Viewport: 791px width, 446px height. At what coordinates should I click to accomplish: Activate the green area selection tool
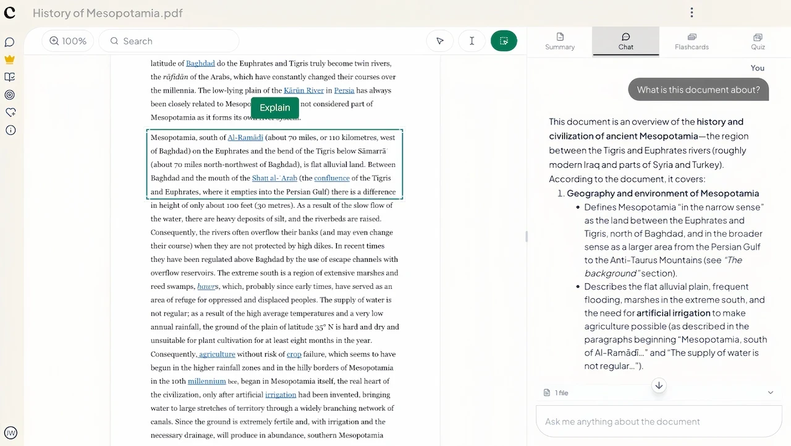pos(504,40)
